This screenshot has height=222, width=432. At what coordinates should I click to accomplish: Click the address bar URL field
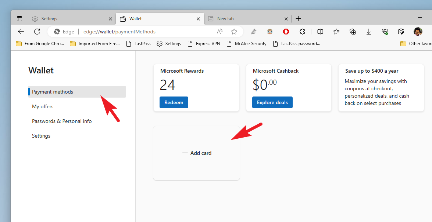146,32
